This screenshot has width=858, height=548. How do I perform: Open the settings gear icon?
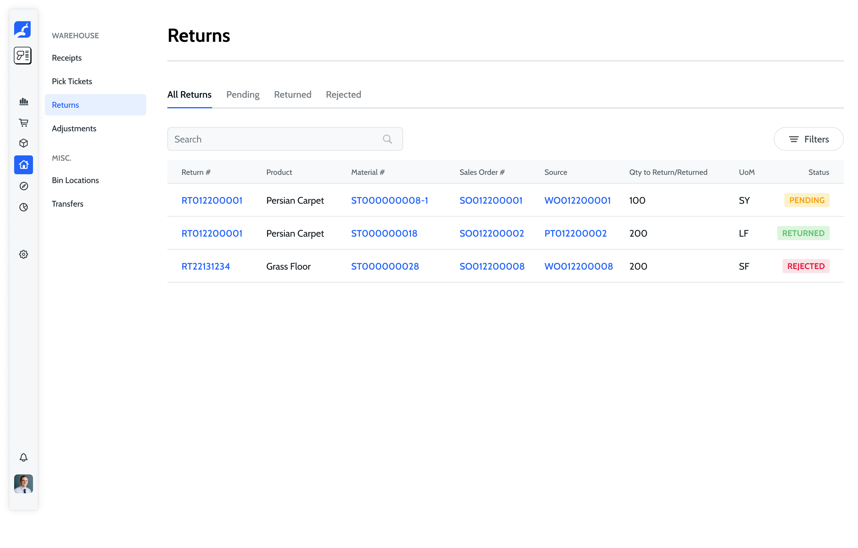24,254
